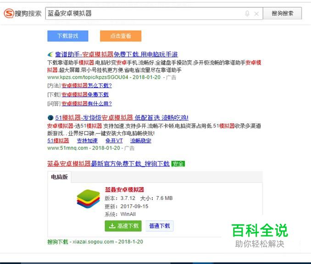Open 51模拟器-发烧级安卓模拟器 result link

click(x=122, y=117)
